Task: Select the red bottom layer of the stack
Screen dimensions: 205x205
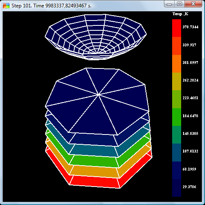Action: (94, 182)
